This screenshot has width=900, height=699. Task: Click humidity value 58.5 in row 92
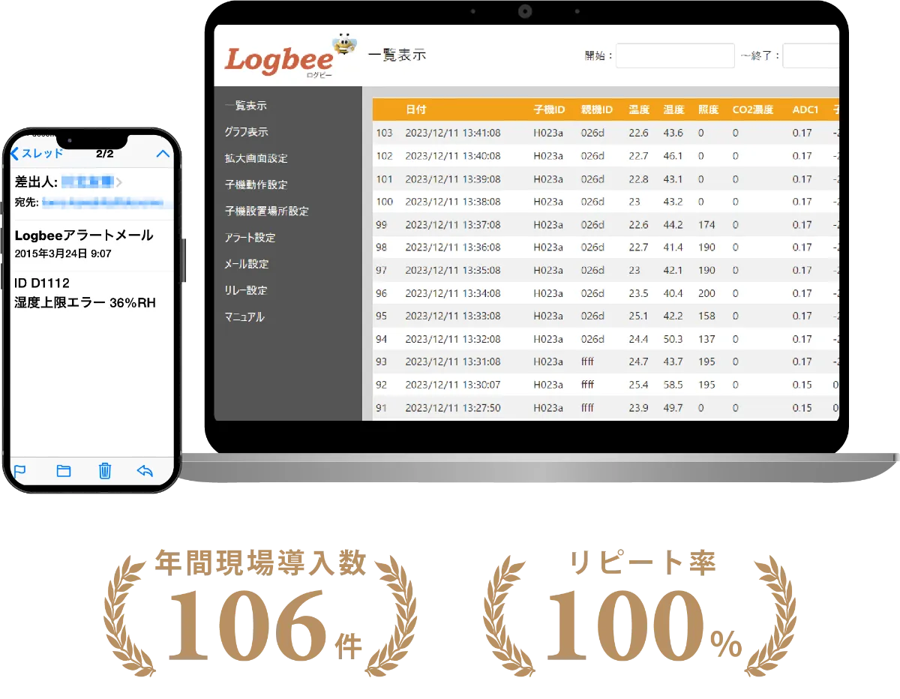point(673,385)
